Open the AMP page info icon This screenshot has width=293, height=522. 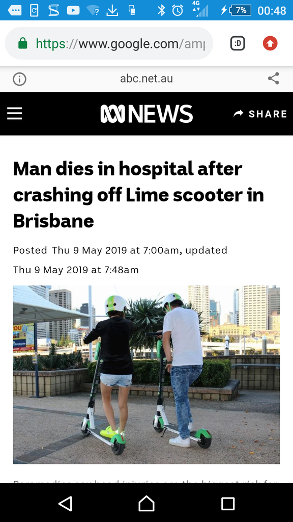click(20, 79)
